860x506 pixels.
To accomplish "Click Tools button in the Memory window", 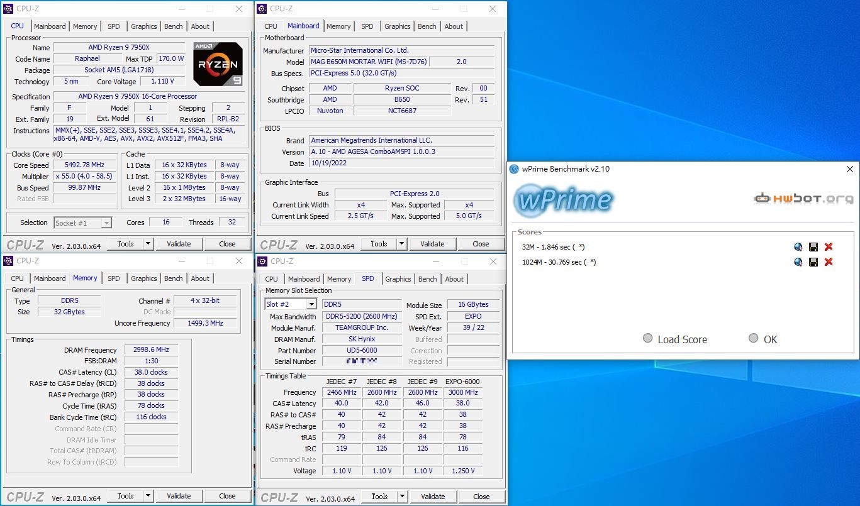I will (x=125, y=496).
